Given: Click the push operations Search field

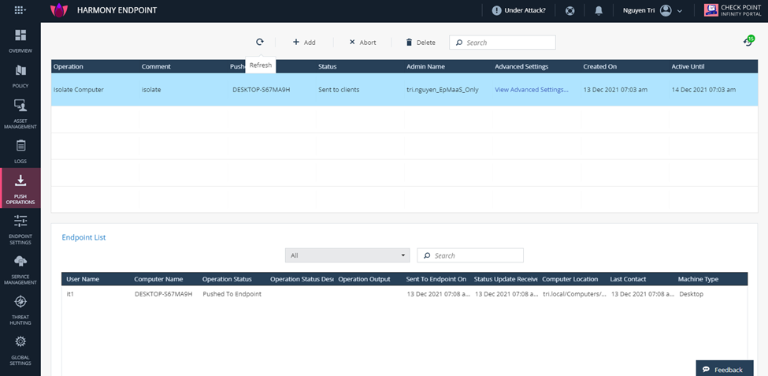Looking at the screenshot, I should (x=503, y=43).
